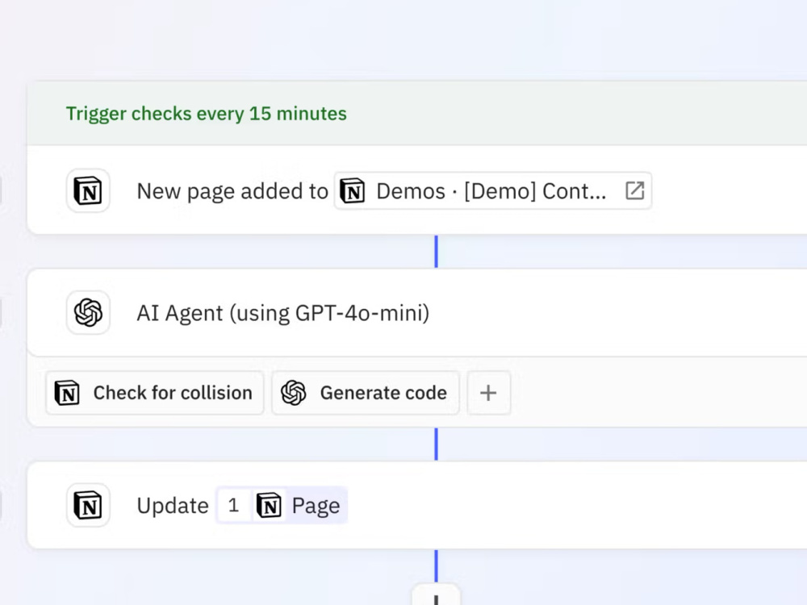
Task: Click the Update label in the last step
Action: [173, 506]
